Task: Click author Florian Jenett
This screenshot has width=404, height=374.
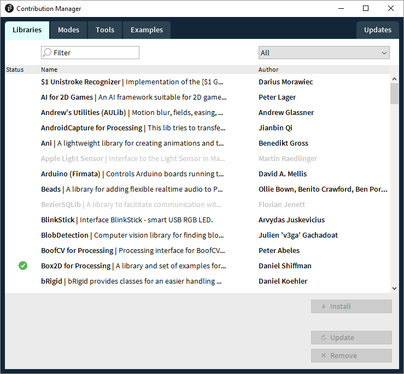Action: 282,204
